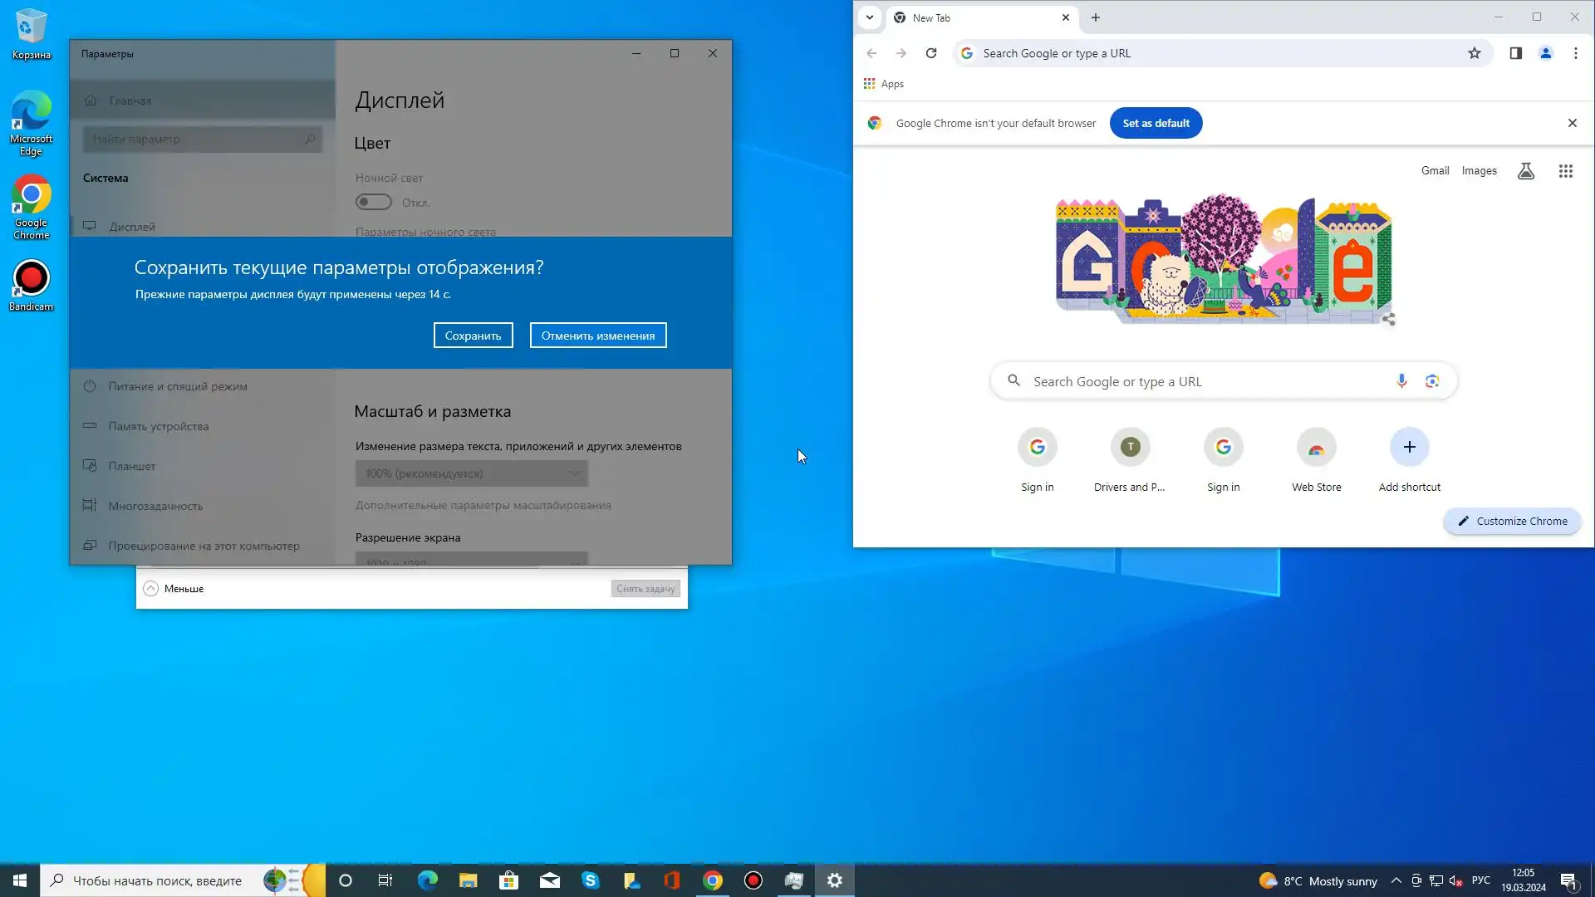1595x897 pixels.
Task: Click the voice search microphone icon
Action: 1401,381
